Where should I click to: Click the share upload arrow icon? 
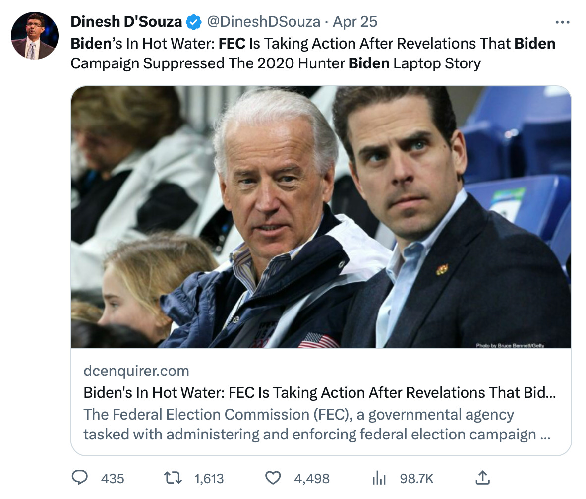click(x=482, y=478)
